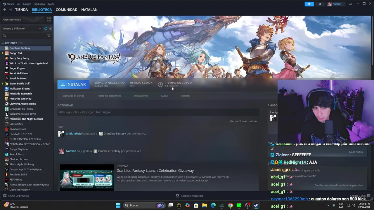The height and width of the screenshot is (210, 374).
Task: Open advanced filter options icon
Action: [49, 36]
